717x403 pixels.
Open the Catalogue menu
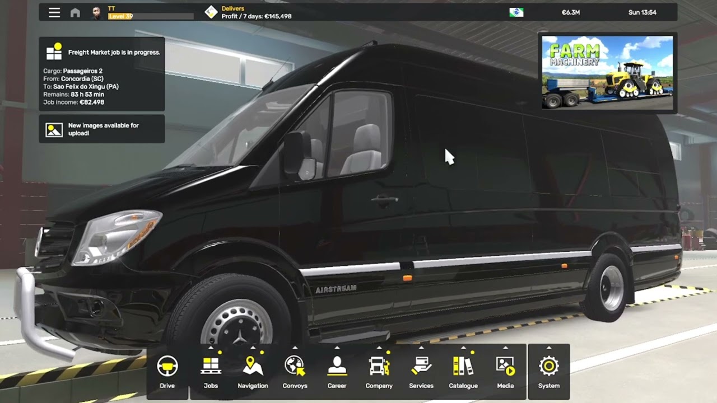(x=463, y=372)
